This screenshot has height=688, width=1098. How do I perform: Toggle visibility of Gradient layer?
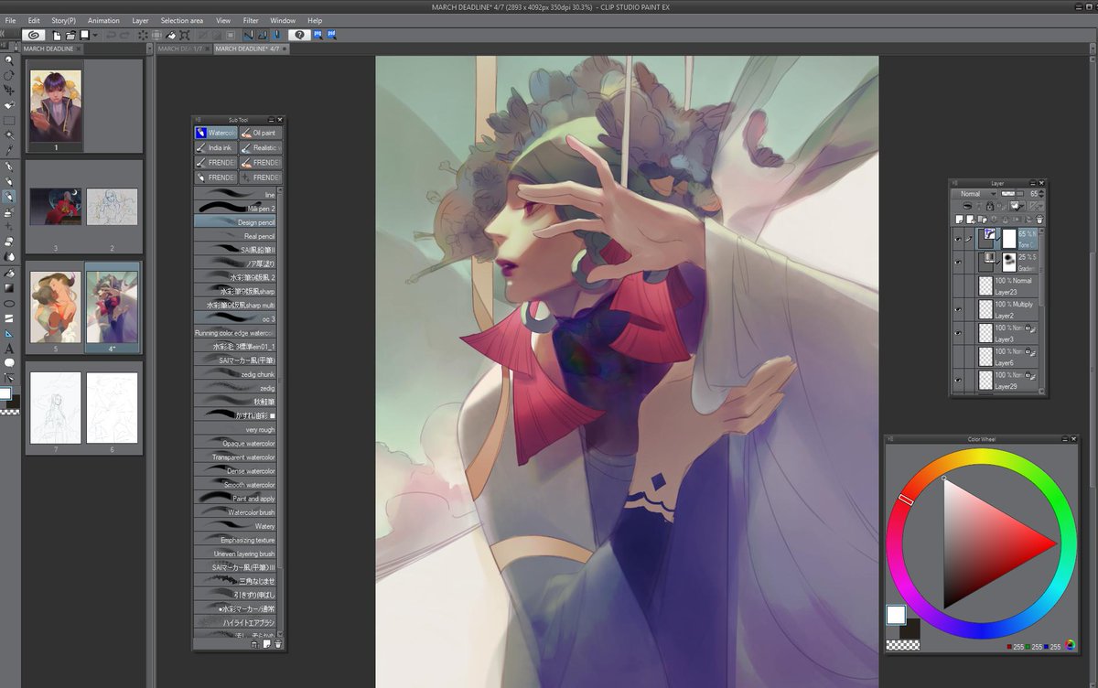[958, 263]
